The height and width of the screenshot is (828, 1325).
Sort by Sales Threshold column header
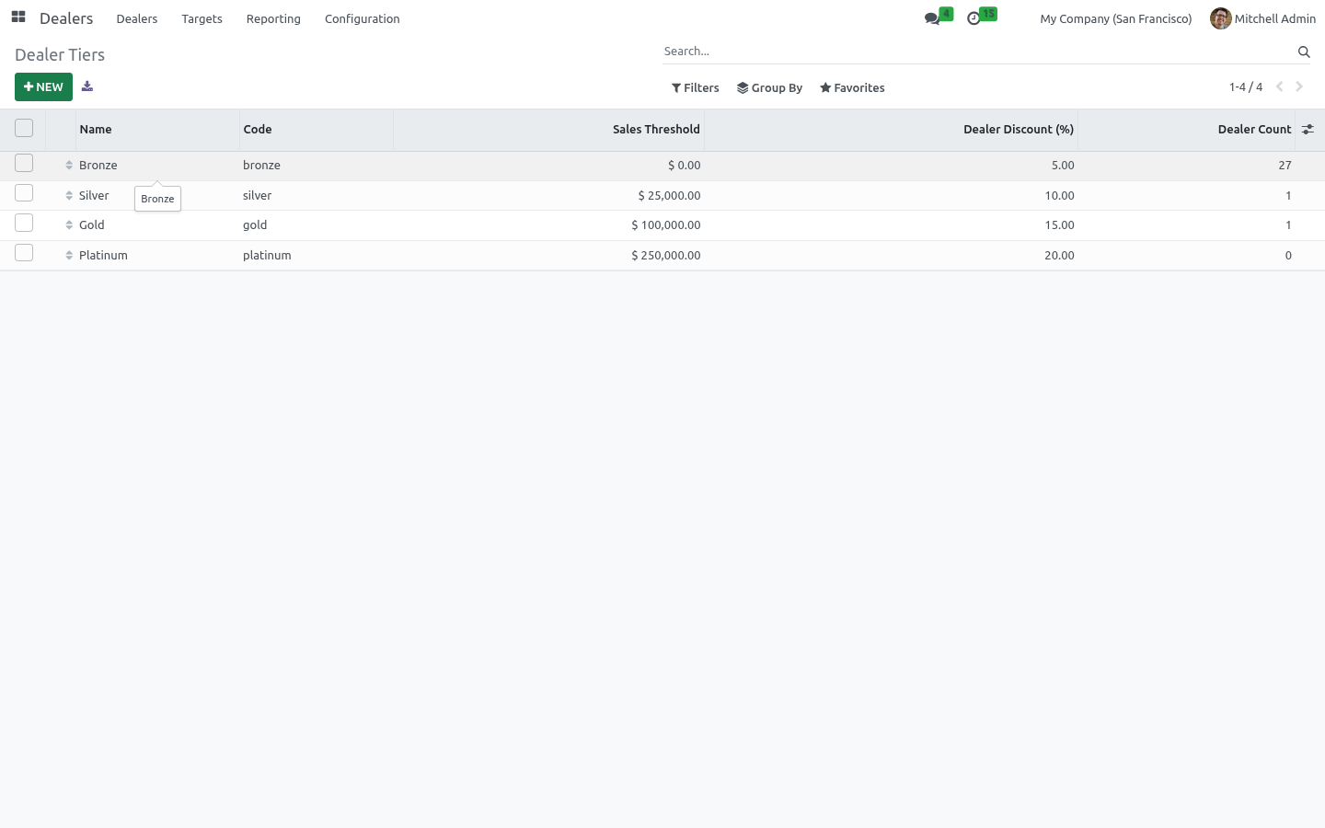(x=549, y=130)
